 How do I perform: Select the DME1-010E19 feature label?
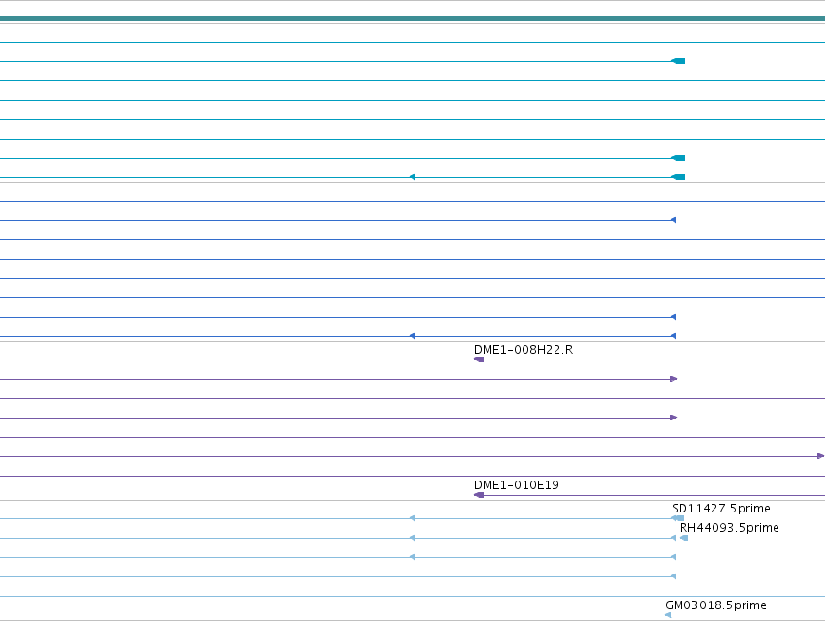pyautogui.click(x=516, y=485)
